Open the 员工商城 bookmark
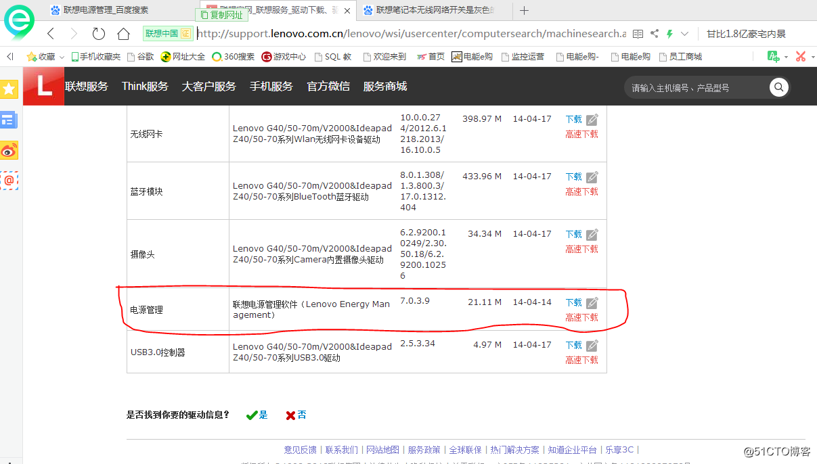Viewport: 817px width, 464px height. [x=680, y=57]
